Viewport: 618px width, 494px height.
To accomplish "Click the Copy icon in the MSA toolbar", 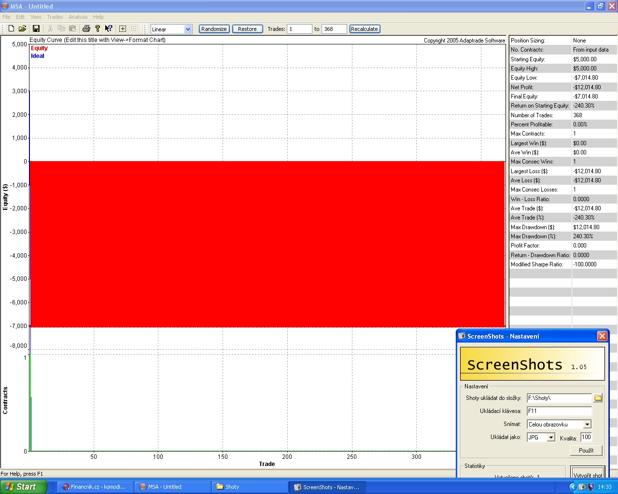I will coord(61,29).
